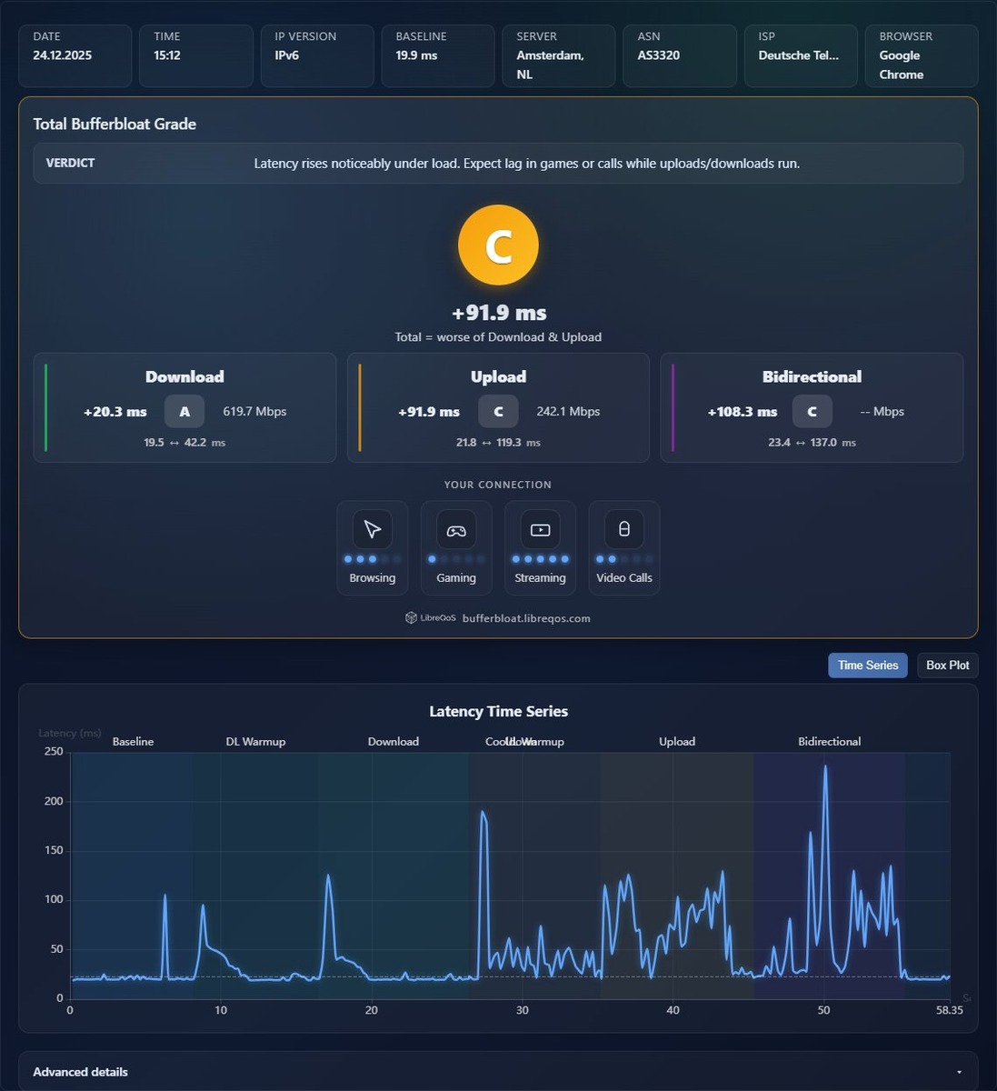Expand the Advanced details section

coord(498,1072)
